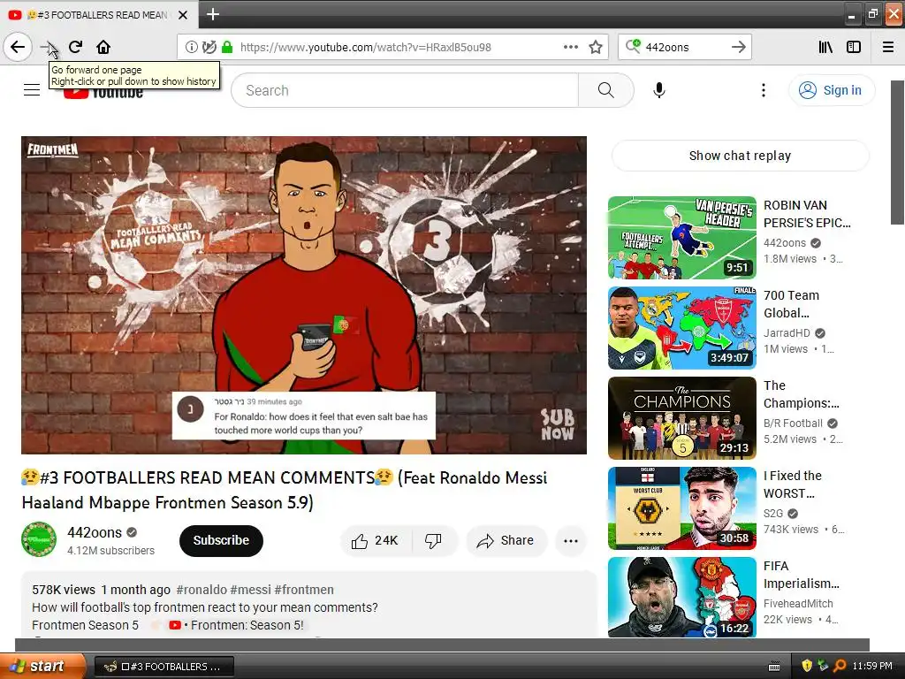Click ROBIN VAN PERSIE'S EPIC title
Screen dimensions: 905x679
(x=807, y=214)
